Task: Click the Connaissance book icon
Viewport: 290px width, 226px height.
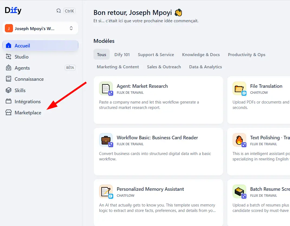Action: (x=8, y=79)
